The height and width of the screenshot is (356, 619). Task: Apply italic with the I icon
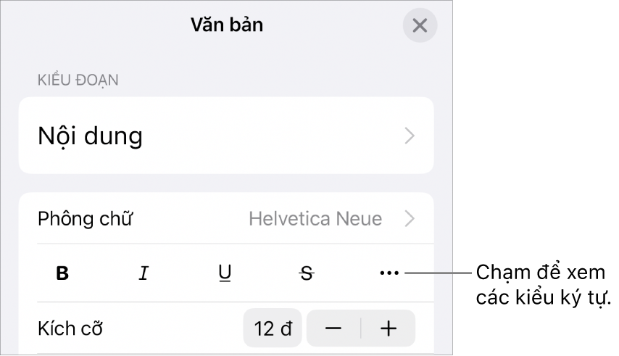(144, 273)
